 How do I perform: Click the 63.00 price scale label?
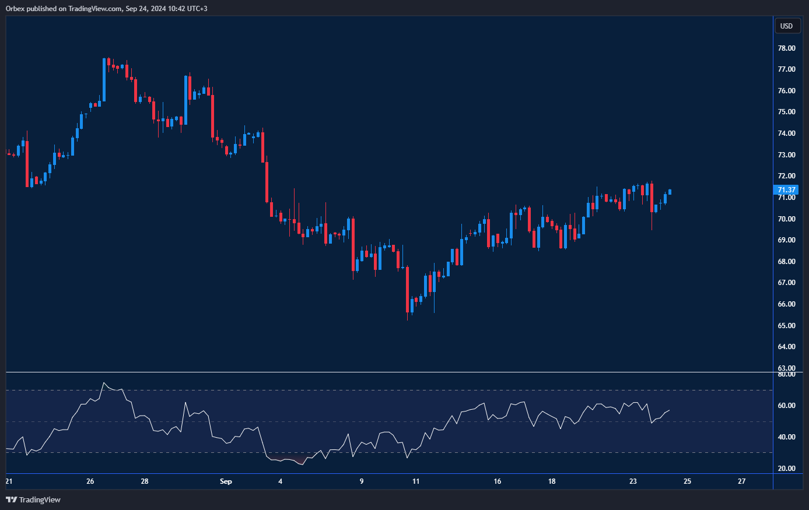787,368
